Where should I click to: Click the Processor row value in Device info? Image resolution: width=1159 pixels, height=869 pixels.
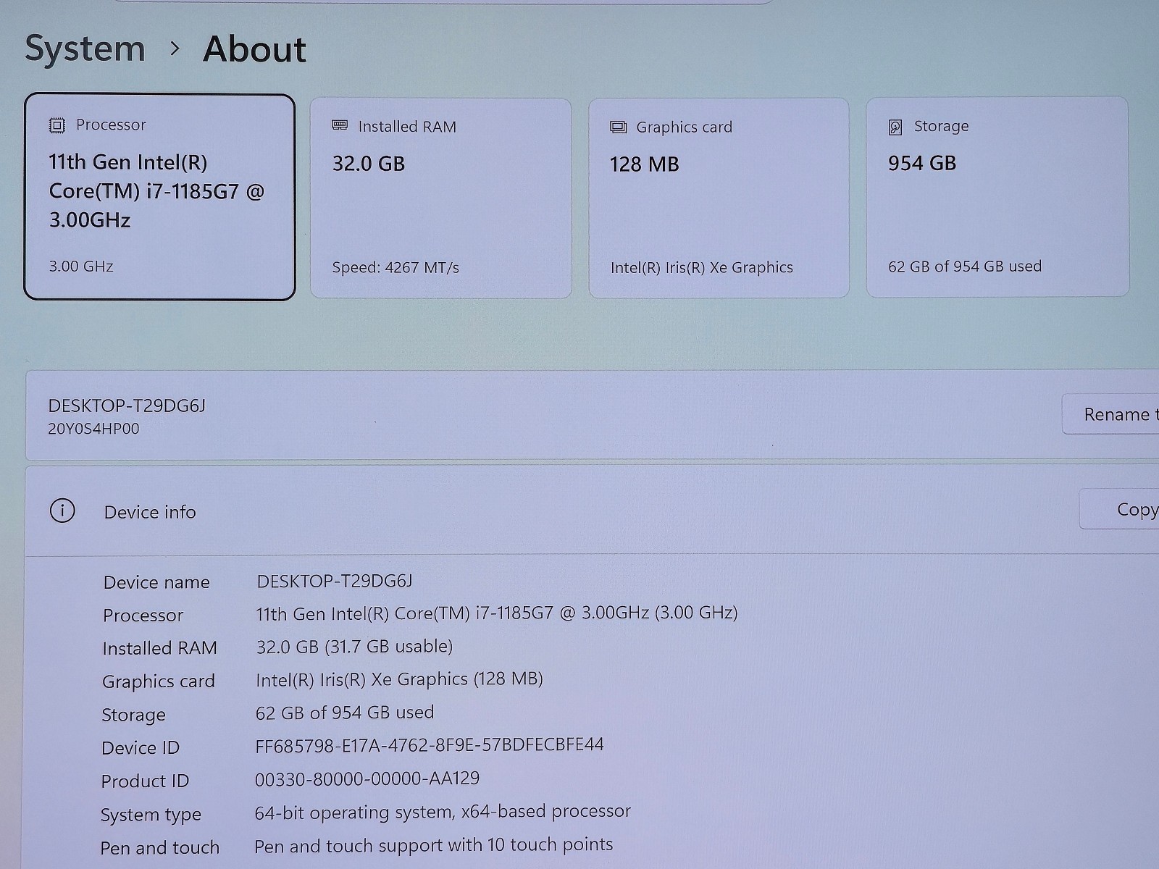[x=497, y=613]
